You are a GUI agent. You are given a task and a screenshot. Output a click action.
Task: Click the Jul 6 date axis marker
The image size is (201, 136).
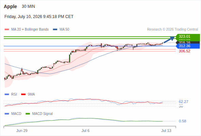click(x=86, y=131)
